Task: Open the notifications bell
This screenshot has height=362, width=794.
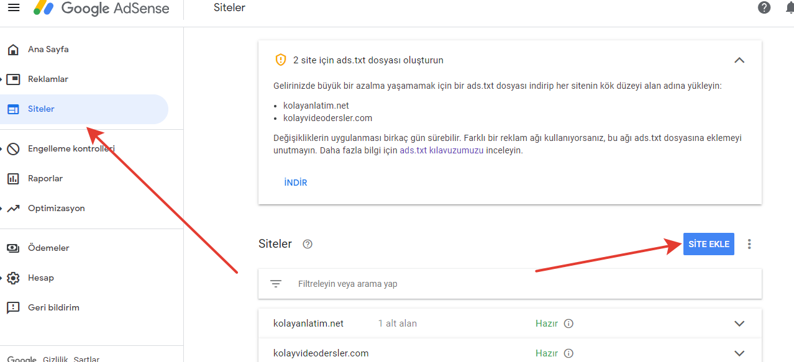Action: (x=789, y=8)
